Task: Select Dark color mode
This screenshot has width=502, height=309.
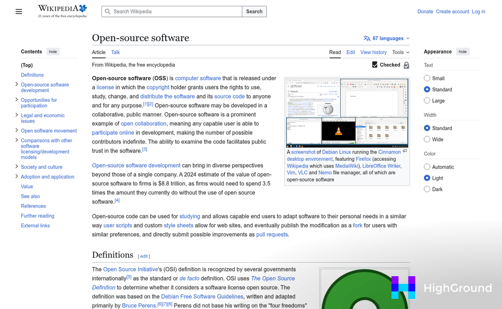Action: [427, 189]
